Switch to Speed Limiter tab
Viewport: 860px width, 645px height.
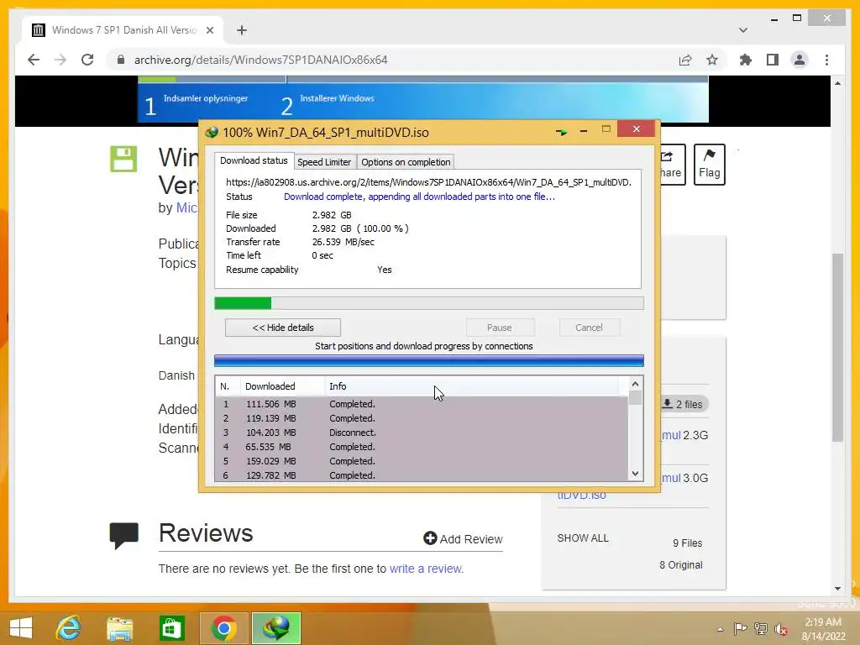click(x=324, y=162)
